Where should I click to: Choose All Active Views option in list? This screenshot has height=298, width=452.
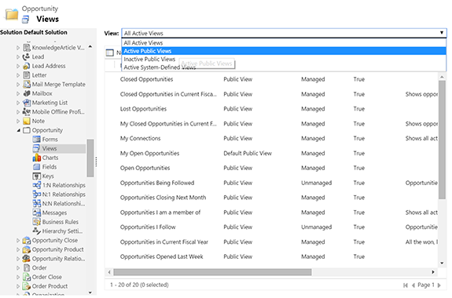(284, 43)
